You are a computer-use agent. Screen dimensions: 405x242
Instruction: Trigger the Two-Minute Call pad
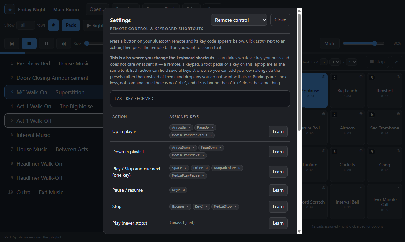point(384,202)
